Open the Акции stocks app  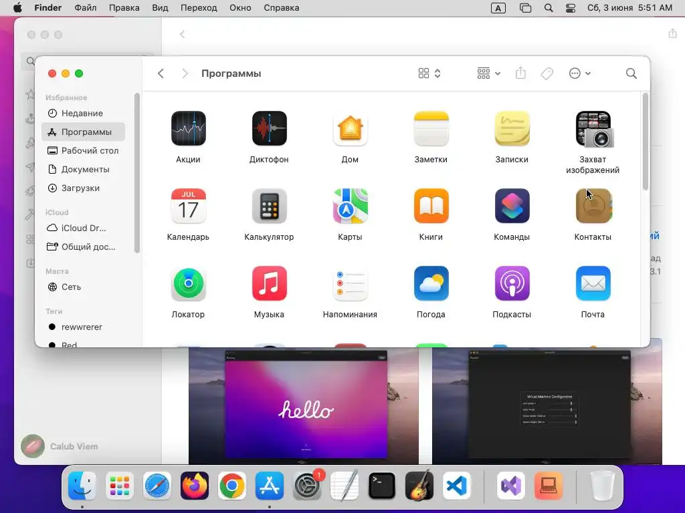[188, 128]
